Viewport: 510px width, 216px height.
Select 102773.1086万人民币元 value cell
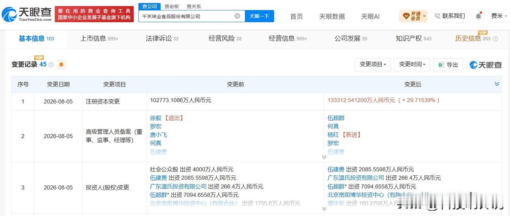point(180,100)
